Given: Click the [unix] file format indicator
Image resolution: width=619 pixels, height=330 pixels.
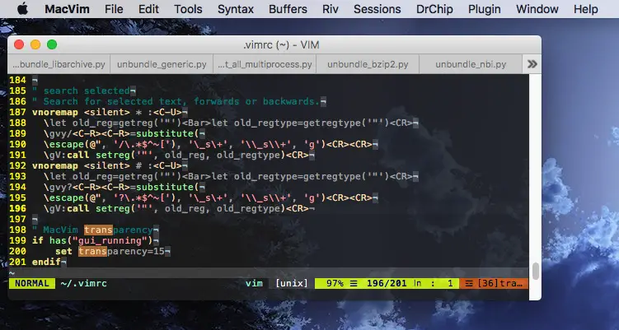Looking at the screenshot, I should (291, 283).
